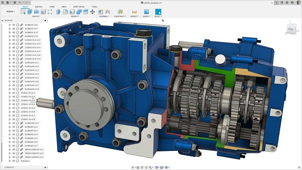Click the Offset Plane icon under Construct
Viewport: 302px width, 170px height.
(x=120, y=11)
